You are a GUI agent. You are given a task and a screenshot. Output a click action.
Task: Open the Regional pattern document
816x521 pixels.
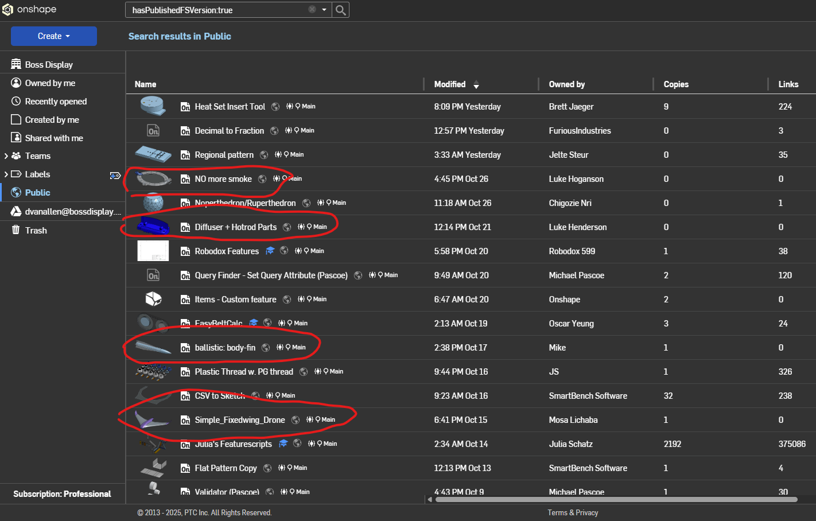224,155
